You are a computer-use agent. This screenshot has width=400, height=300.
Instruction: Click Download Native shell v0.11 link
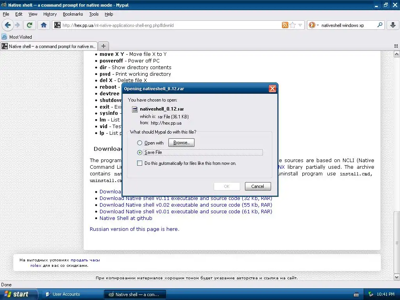(x=186, y=198)
